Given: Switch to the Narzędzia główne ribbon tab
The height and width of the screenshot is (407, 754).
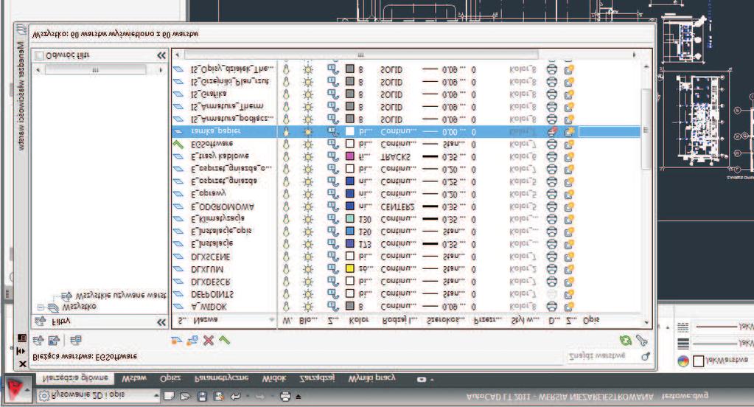Looking at the screenshot, I should pos(75,378).
